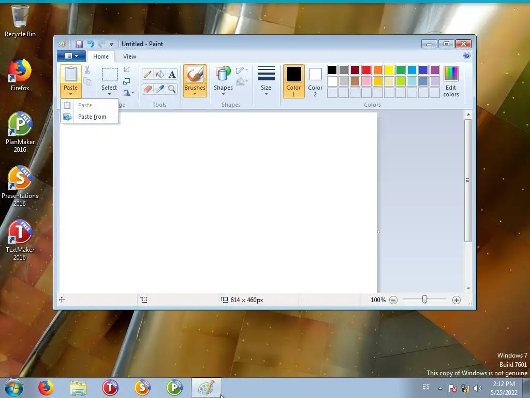Viewport: 530px width, 398px height.
Task: Switch to the Home tab
Action: pyautogui.click(x=101, y=56)
